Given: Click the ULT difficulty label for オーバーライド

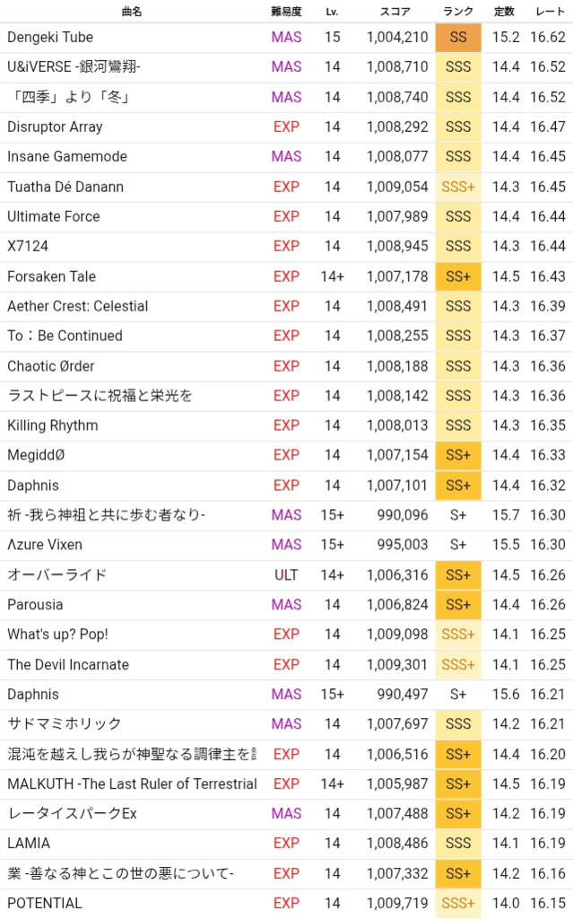Looking at the screenshot, I should click(x=286, y=574).
